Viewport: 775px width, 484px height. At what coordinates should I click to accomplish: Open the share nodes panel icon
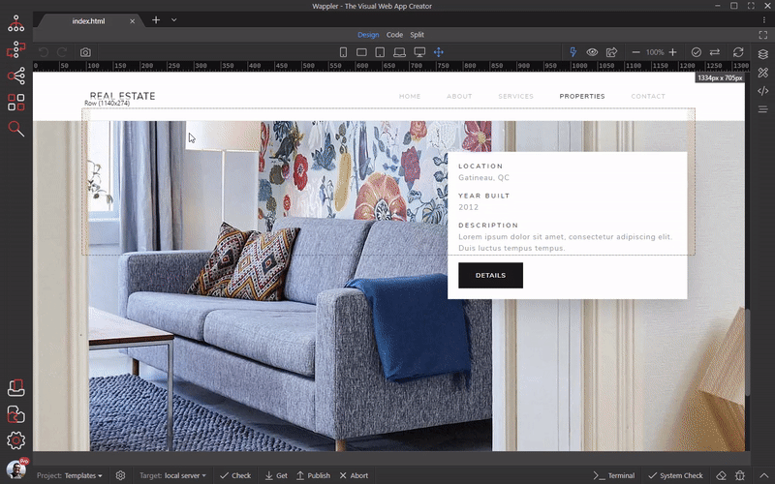[x=15, y=76]
